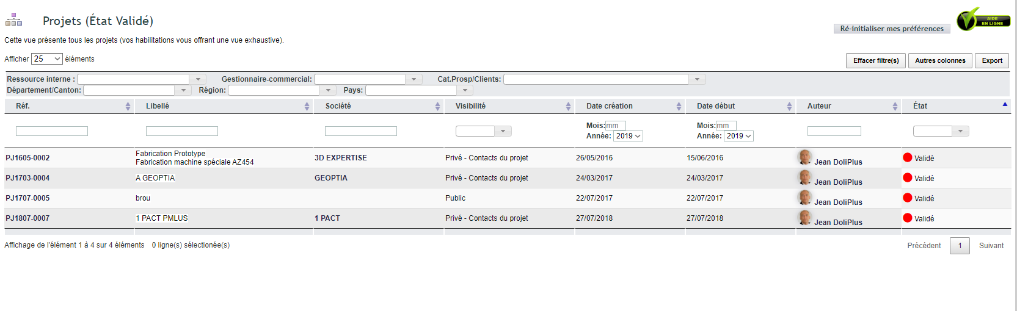Screen dimensions: 1017x311
Task: Click État column ascending sort arrow
Action: [1005, 105]
